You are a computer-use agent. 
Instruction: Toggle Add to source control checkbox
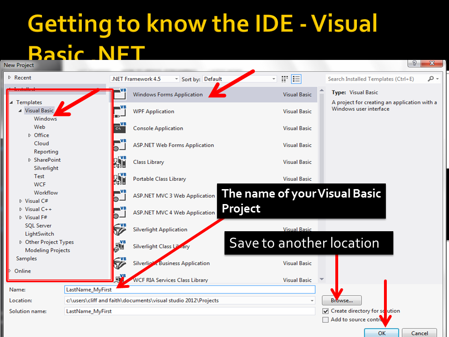[x=326, y=320]
